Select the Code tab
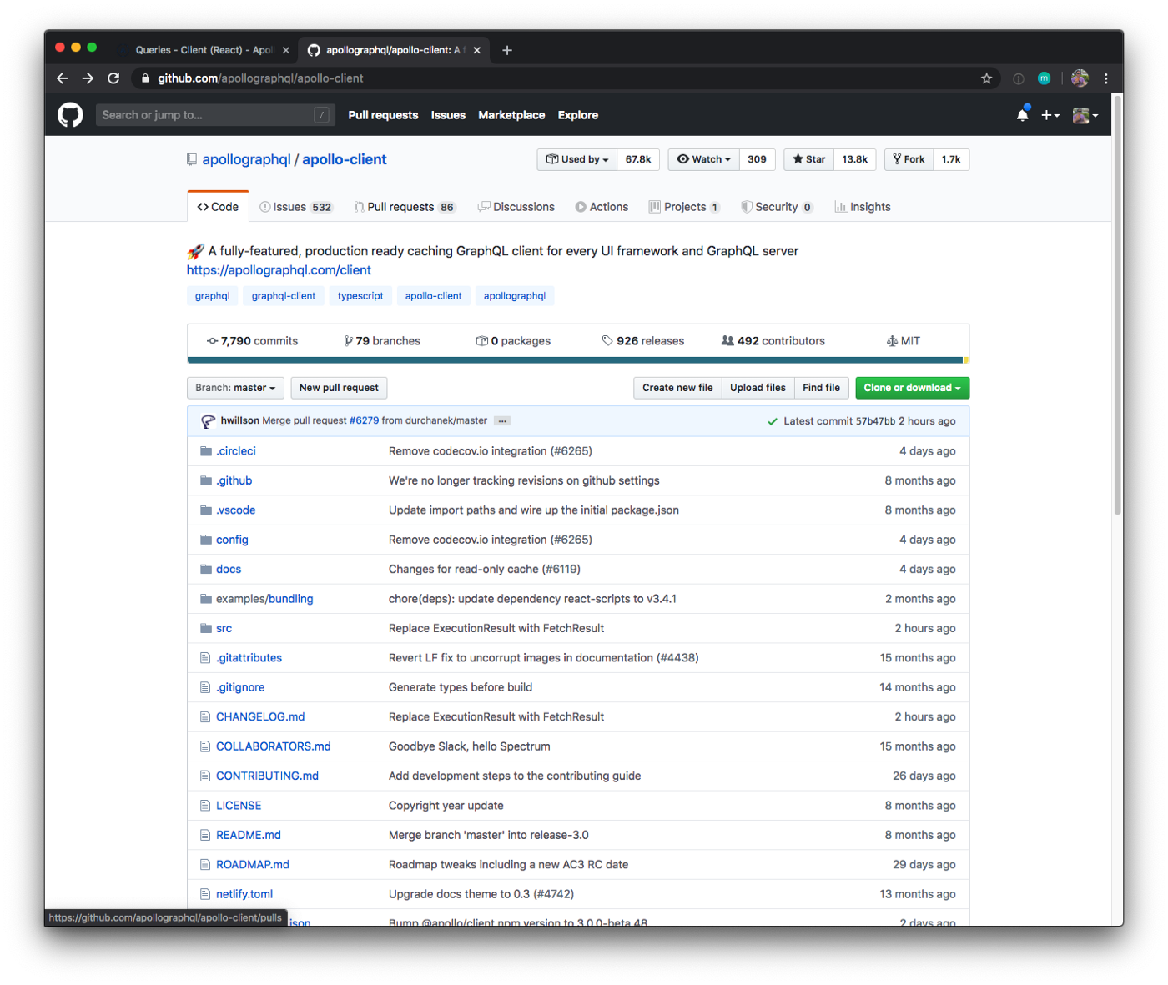The image size is (1168, 985). [218, 207]
